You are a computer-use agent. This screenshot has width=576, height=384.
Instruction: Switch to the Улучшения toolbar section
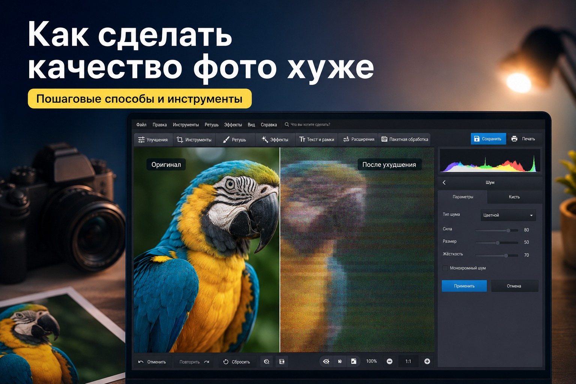tap(153, 139)
